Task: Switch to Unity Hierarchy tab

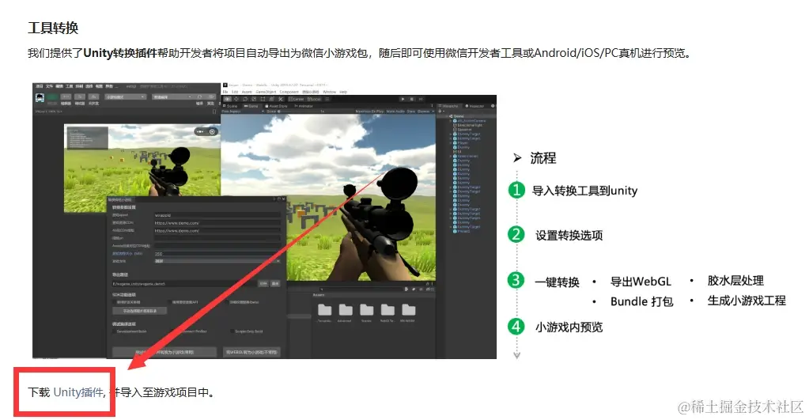Action: click(448, 106)
